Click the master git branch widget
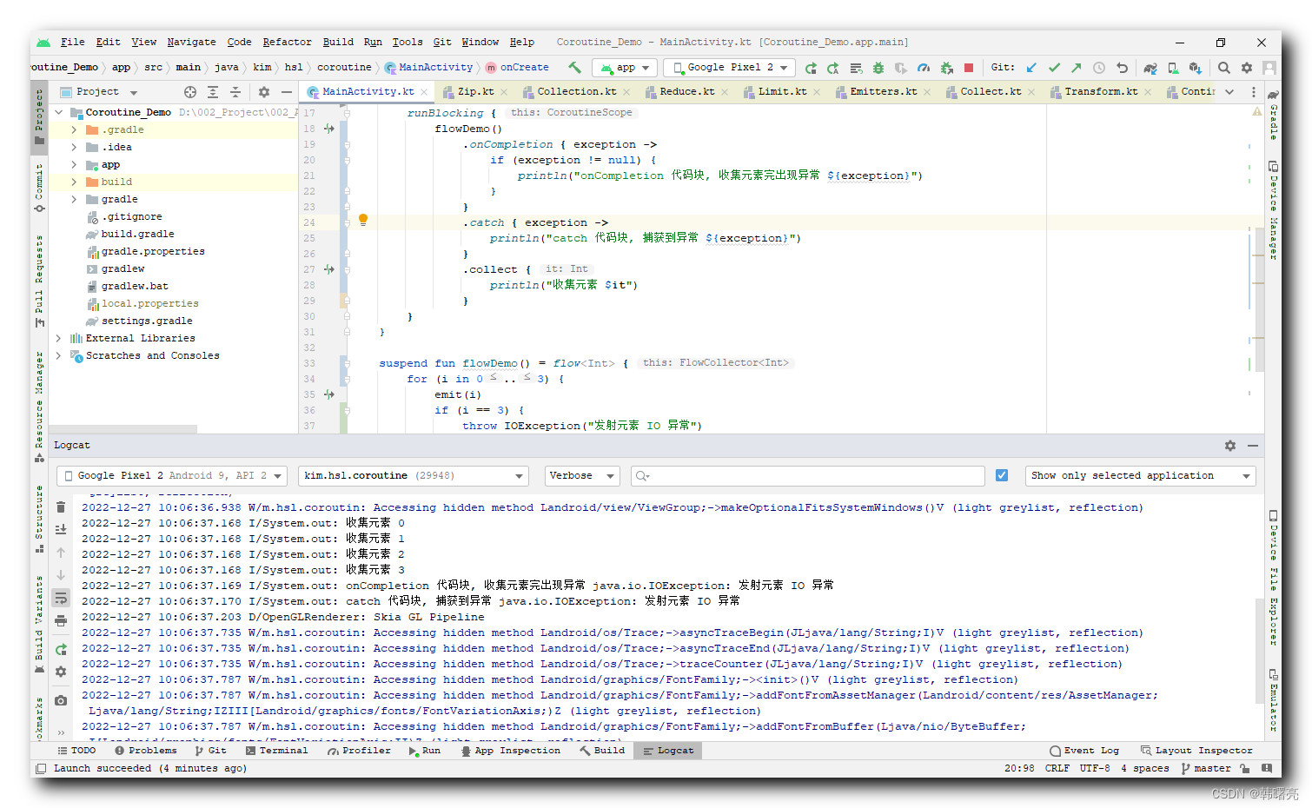1312x808 pixels. [1206, 769]
